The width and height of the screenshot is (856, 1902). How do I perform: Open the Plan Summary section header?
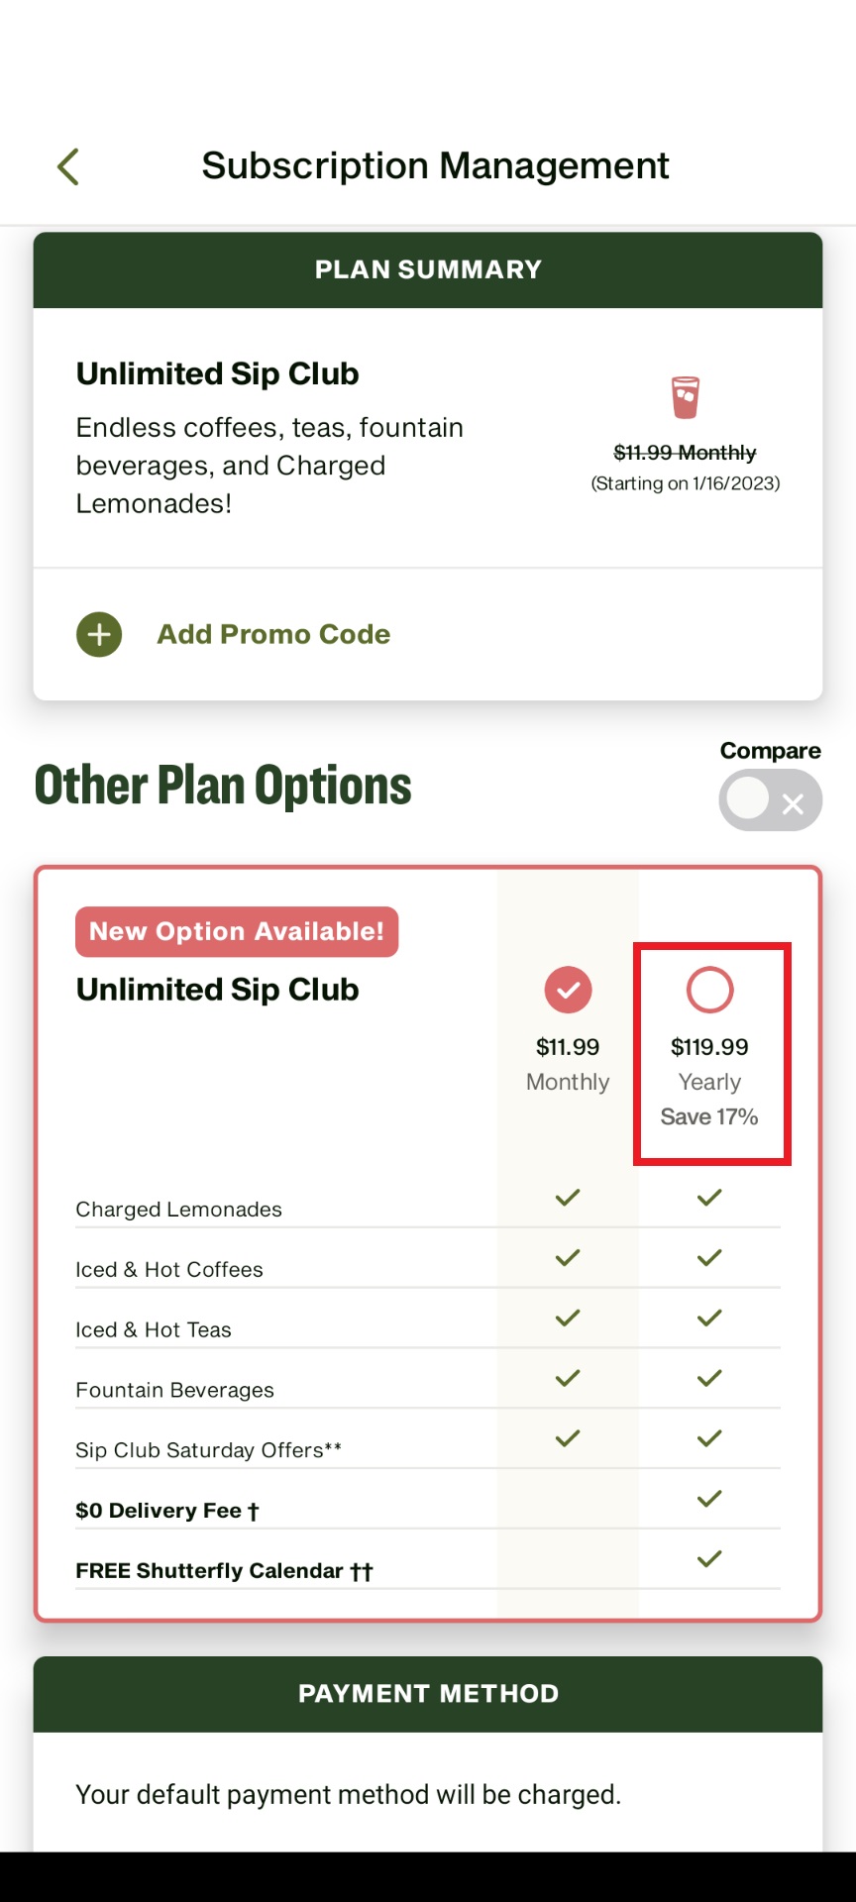pyautogui.click(x=427, y=268)
